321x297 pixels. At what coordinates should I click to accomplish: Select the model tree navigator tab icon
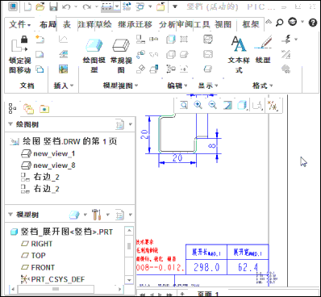(12, 108)
